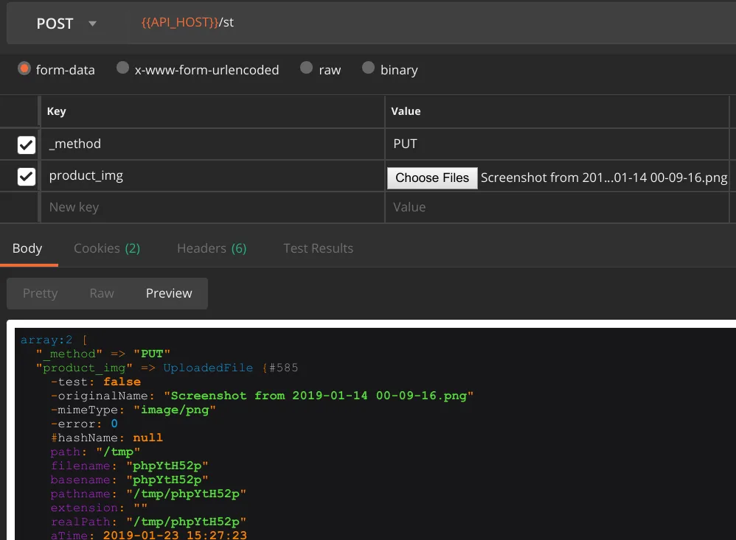Click the selected file name 'Screenshot from 201...01-14 00-09-16.png'
Image resolution: width=736 pixels, height=540 pixels.
coord(604,178)
